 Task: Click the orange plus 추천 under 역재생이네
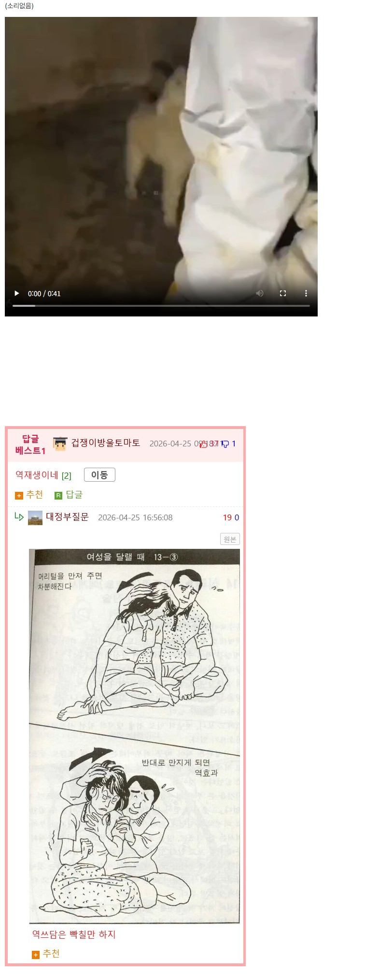29,495
